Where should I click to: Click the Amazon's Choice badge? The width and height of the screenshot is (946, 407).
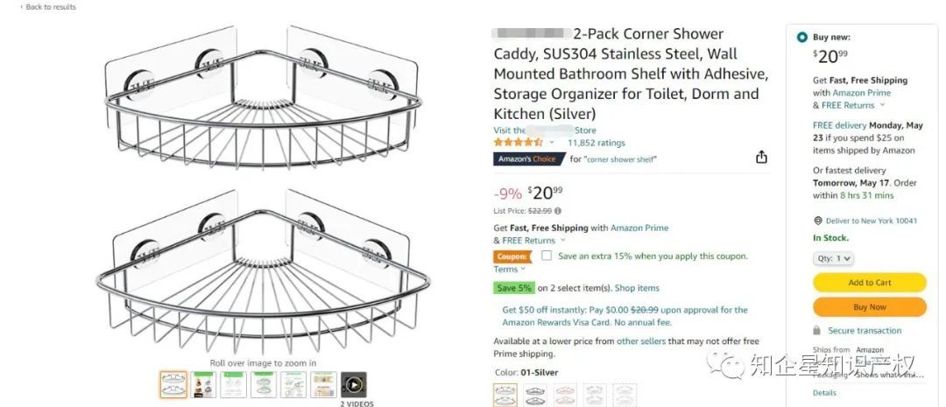pyautogui.click(x=527, y=159)
